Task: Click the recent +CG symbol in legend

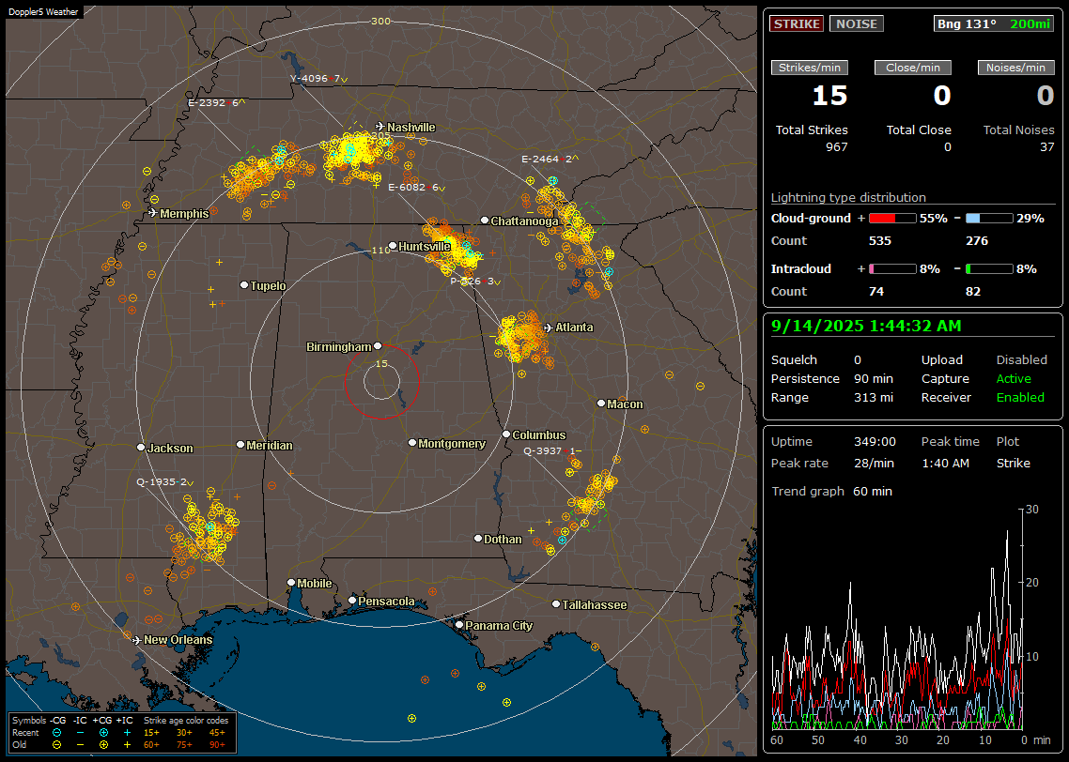Action: point(103,733)
